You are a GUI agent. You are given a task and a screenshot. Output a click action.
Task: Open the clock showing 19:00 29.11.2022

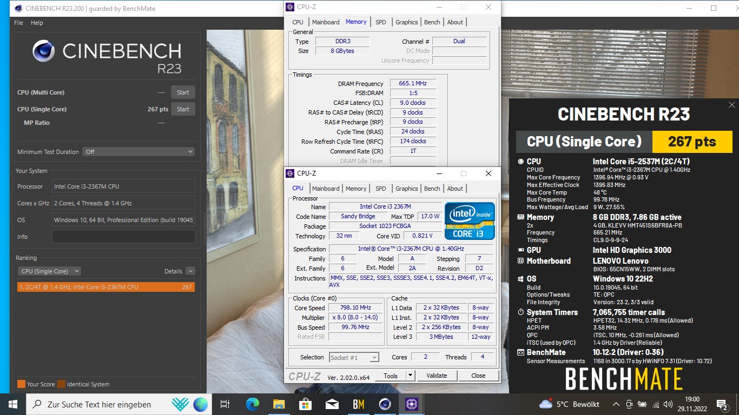pyautogui.click(x=692, y=404)
